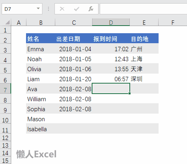Select the cell containing Liam

[x=40, y=78]
